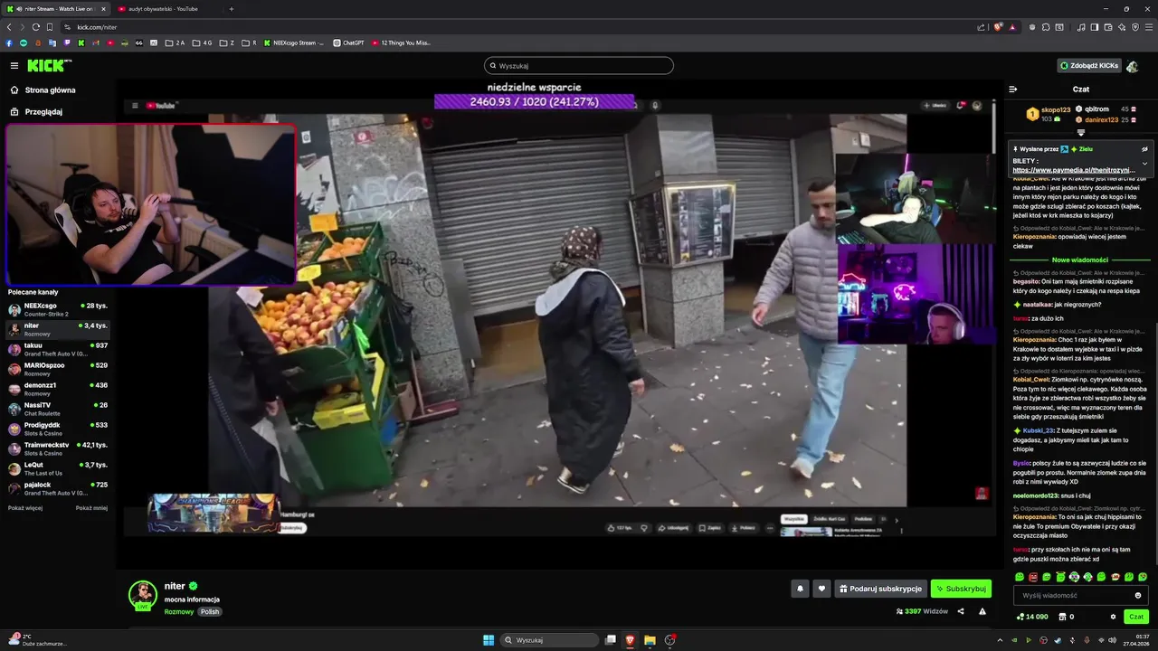Image resolution: width=1158 pixels, height=651 pixels.
Task: Go back in browser history
Action: (x=9, y=27)
